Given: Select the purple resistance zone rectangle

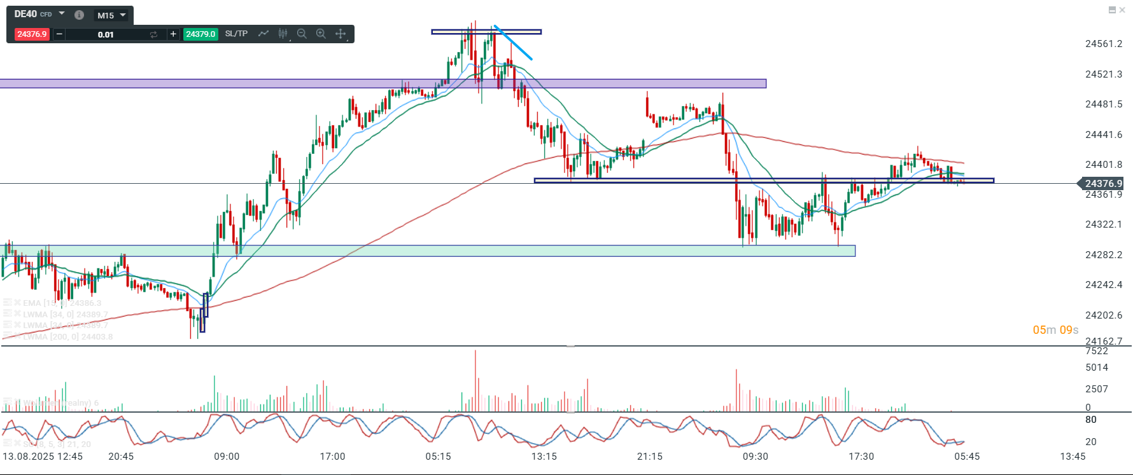Looking at the screenshot, I should (x=382, y=83).
